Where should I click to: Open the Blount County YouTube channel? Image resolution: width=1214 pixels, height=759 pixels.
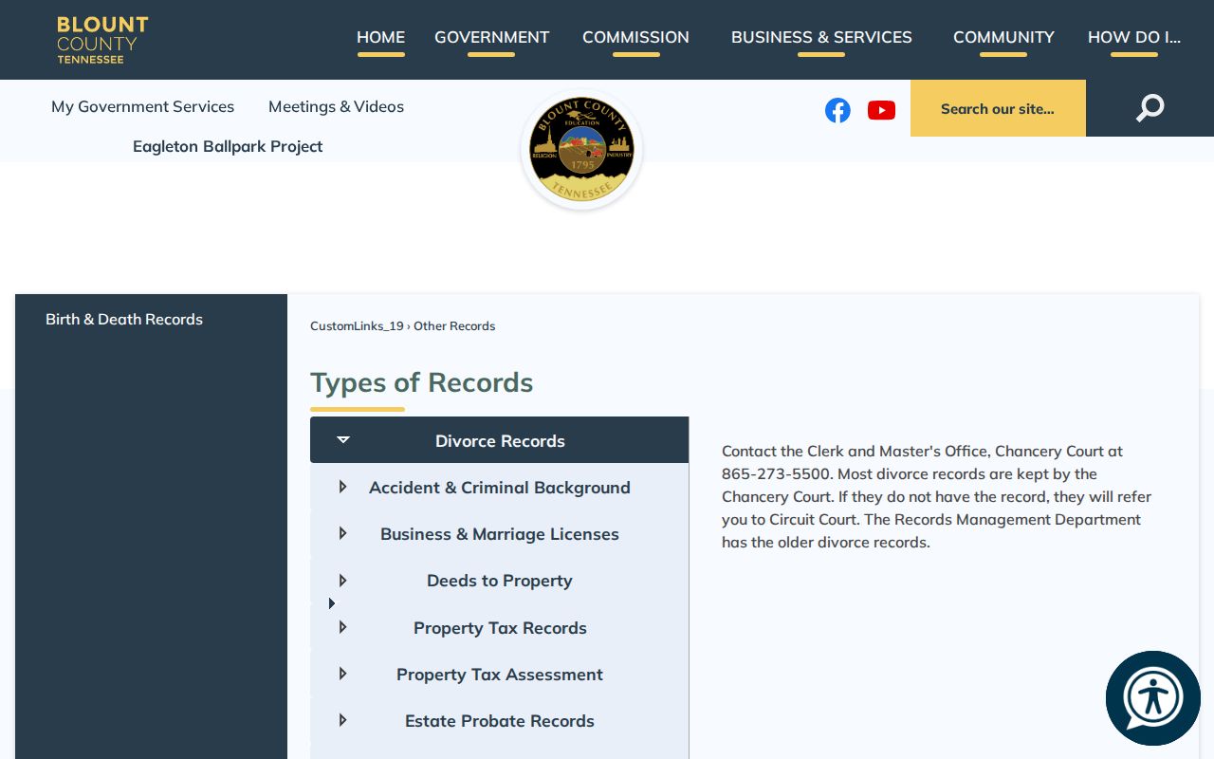tap(881, 110)
